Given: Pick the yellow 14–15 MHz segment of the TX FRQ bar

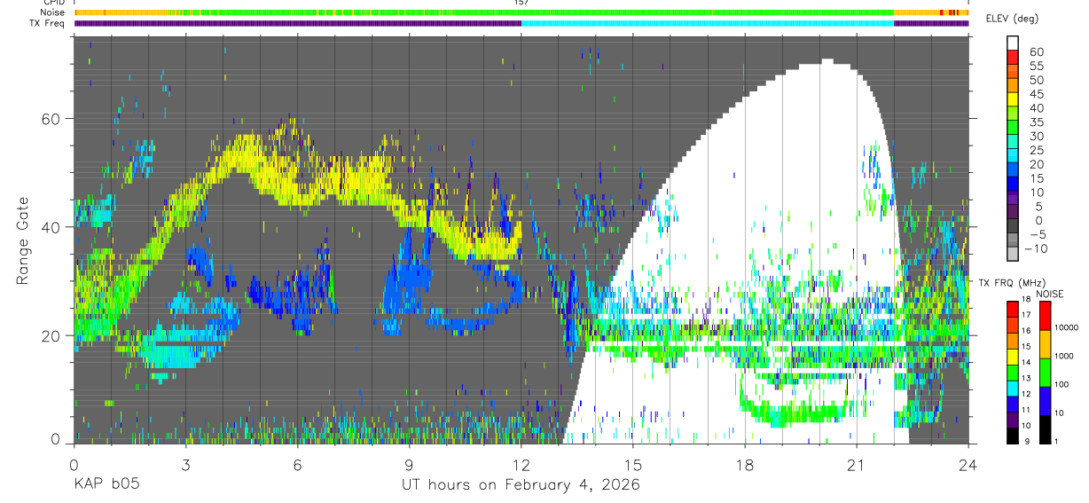Looking at the screenshot, I should pos(1012,357).
